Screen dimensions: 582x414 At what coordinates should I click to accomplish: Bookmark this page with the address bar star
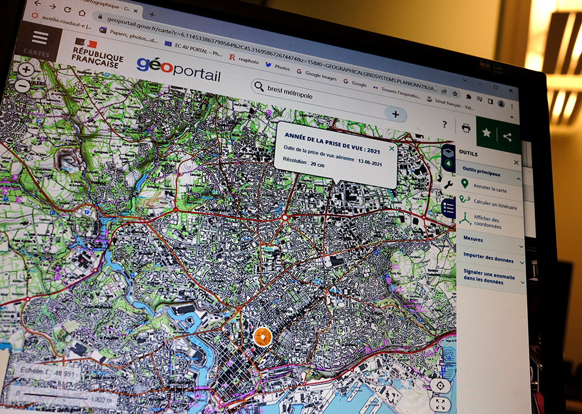tap(454, 93)
